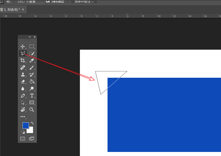Toggle the anti-alias checkbox in options bar

coord(48,1)
